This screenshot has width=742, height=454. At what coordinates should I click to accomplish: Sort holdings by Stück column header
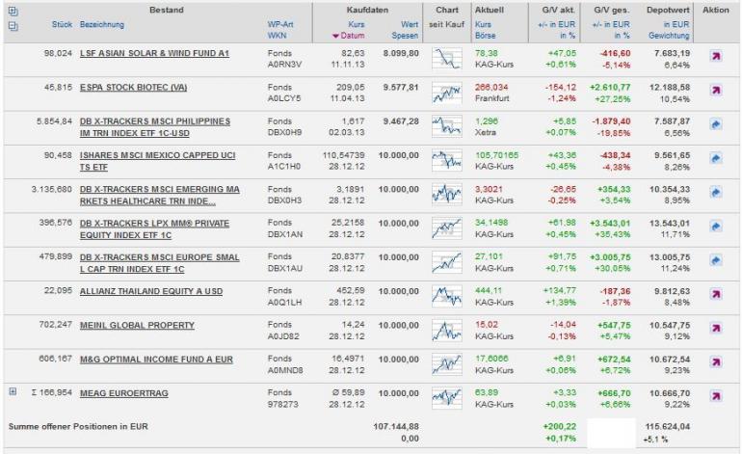click(x=62, y=25)
